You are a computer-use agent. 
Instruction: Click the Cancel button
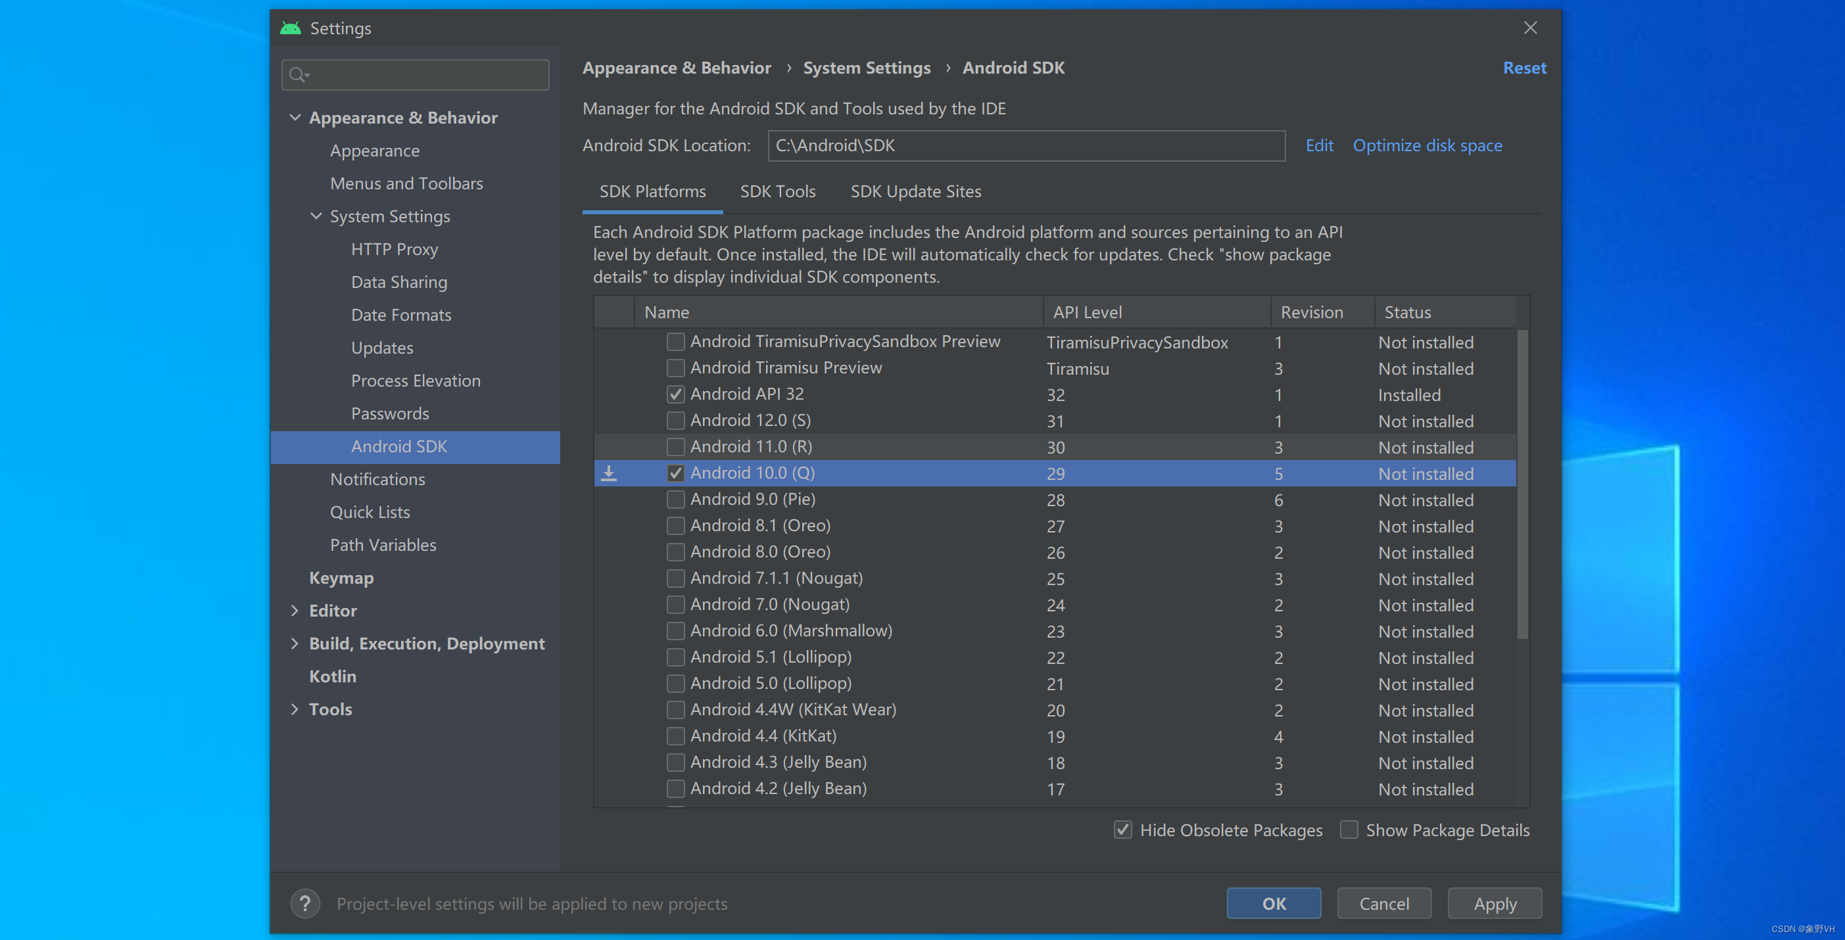(1383, 903)
